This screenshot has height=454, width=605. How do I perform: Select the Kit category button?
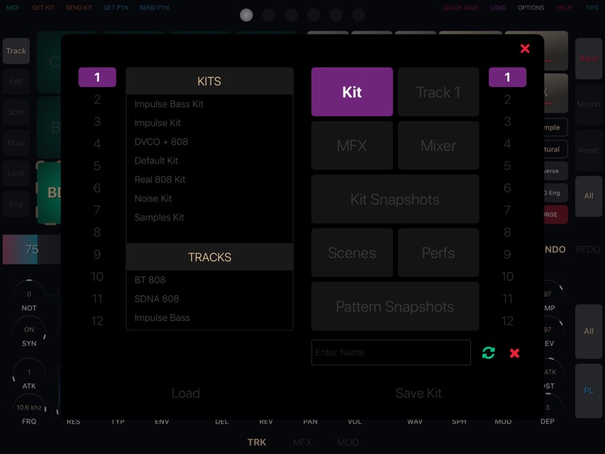[x=352, y=92]
